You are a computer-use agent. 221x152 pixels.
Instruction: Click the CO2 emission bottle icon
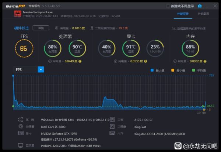pos(92,28)
